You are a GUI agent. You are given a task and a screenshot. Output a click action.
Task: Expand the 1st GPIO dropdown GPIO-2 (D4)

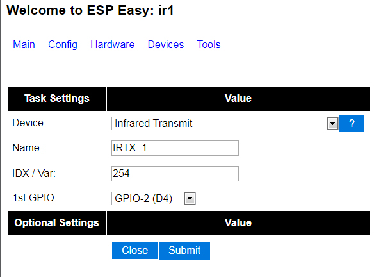(x=154, y=199)
